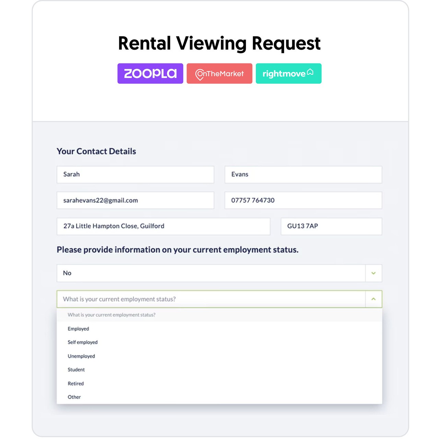Choose 'Retired' employment status
This screenshot has width=439, height=439.
click(x=76, y=383)
